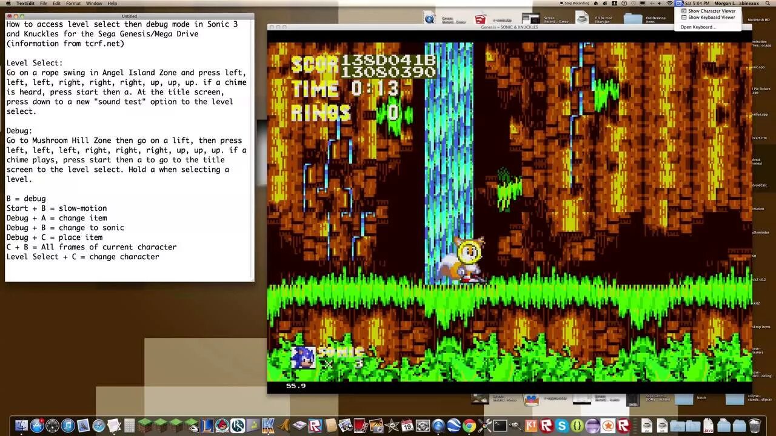This screenshot has width=776, height=436.
Task: Open iTunes from the dock
Action: [x=68, y=425]
